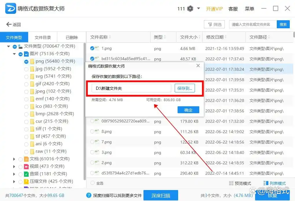Click the tiff folder icon
The width and height of the screenshot is (295, 201).
32,129
